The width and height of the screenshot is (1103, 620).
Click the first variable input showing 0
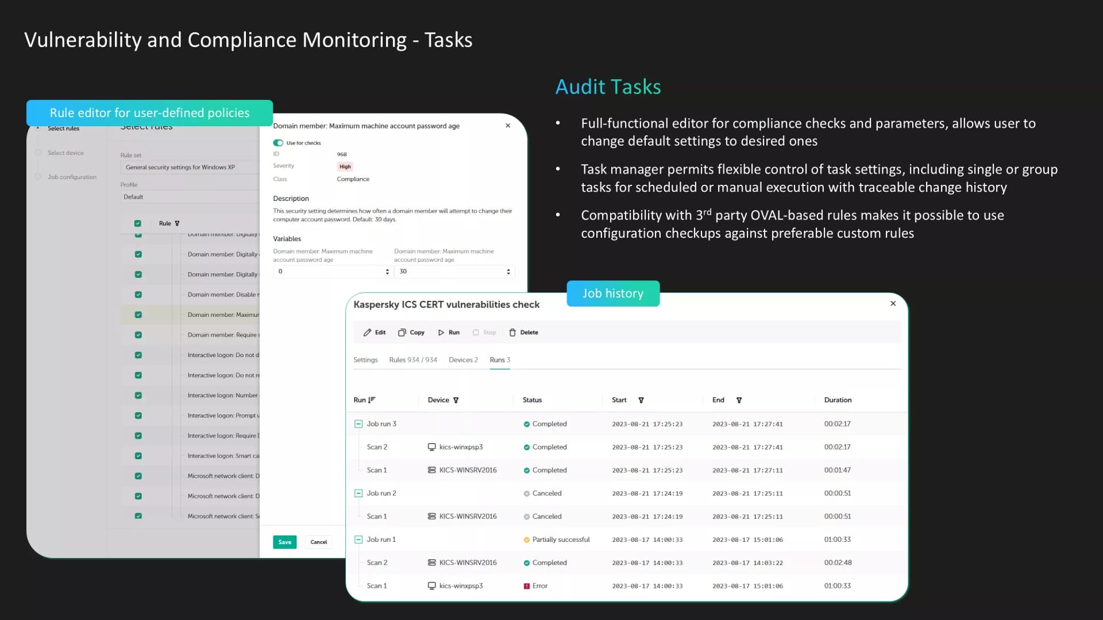tap(332, 272)
